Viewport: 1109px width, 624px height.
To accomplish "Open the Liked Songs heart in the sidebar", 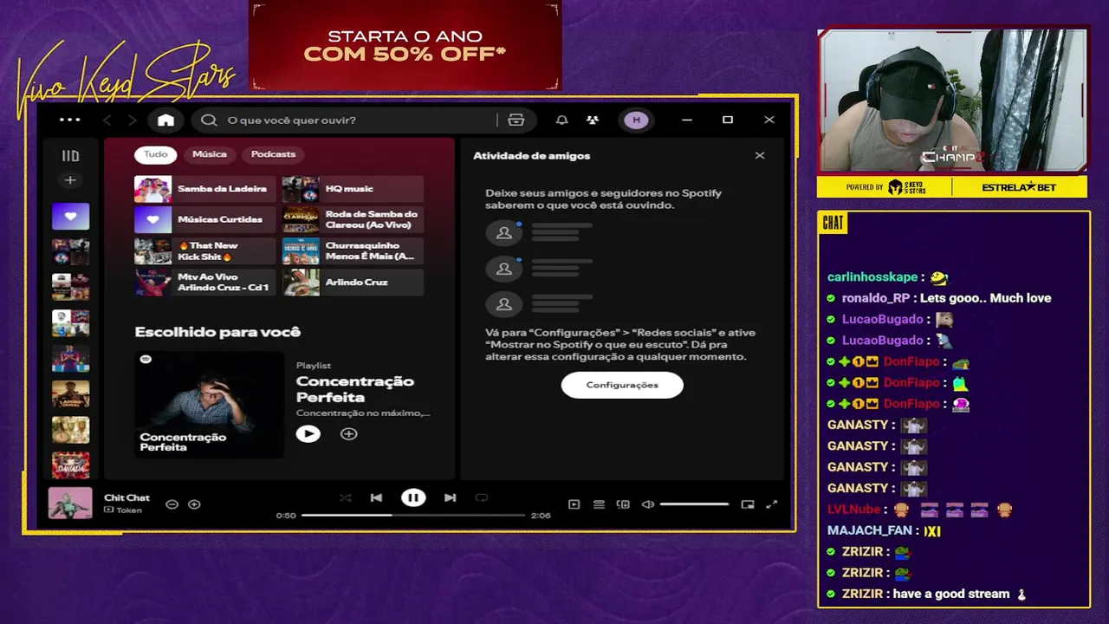I will (70, 216).
